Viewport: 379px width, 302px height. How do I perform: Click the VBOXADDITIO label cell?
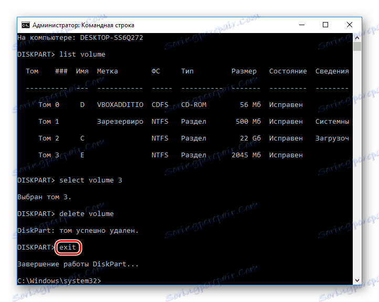[x=120, y=105]
